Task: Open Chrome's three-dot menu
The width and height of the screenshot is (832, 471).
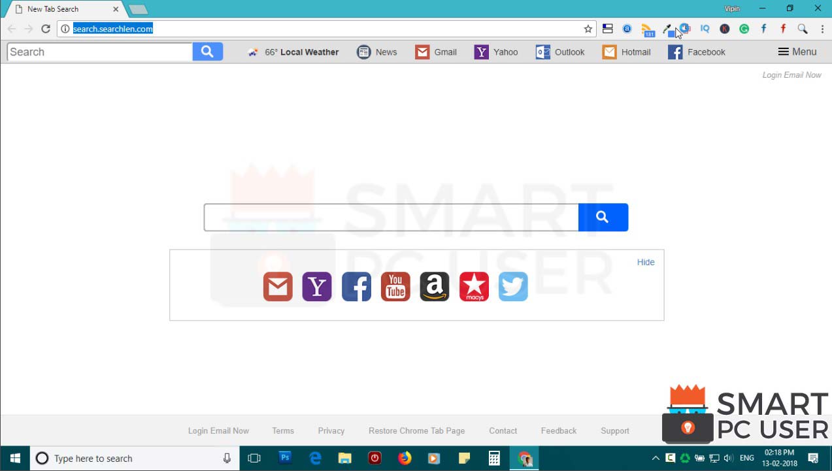Action: click(x=822, y=29)
